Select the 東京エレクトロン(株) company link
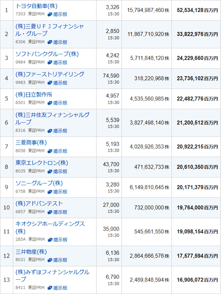This screenshot has height=294, width=221. pos(42,163)
